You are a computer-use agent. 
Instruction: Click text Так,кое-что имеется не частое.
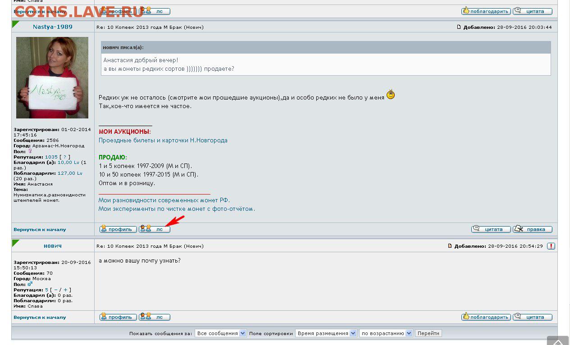tap(145, 106)
